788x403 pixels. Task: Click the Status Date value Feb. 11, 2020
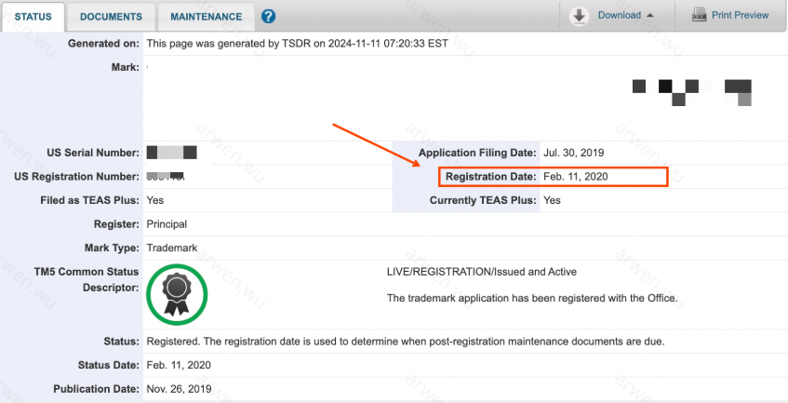tap(179, 365)
